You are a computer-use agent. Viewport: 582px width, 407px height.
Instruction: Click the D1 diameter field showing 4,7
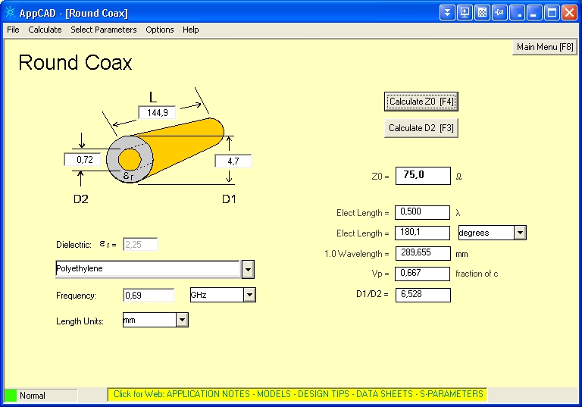coord(233,161)
